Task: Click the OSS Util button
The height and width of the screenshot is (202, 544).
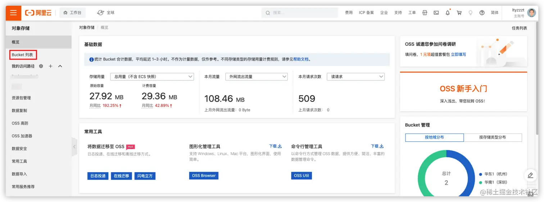Action: 302,176
